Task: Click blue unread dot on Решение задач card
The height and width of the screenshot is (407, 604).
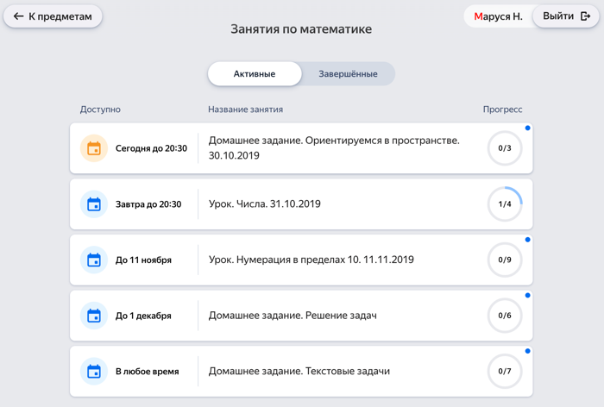Action: coord(528,296)
